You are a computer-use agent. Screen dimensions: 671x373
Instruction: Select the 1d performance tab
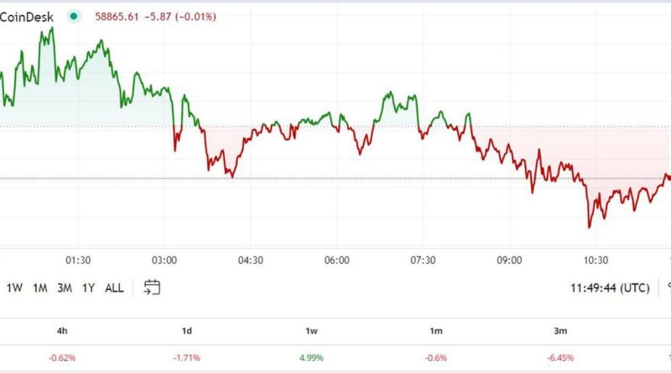tap(187, 331)
